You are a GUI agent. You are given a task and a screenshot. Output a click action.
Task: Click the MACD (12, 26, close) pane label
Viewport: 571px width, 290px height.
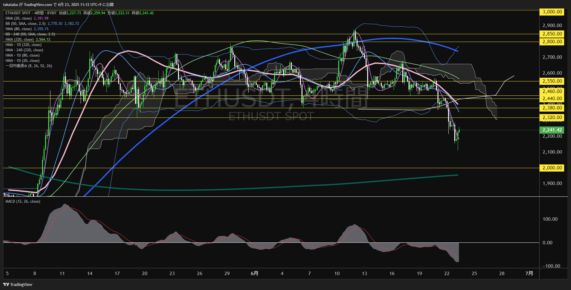point(23,201)
